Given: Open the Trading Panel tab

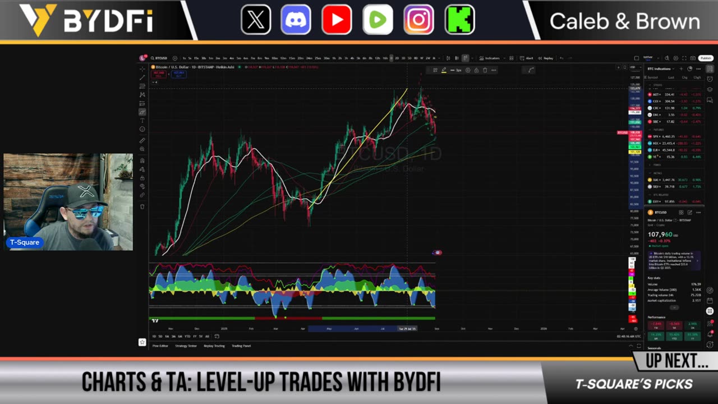Looking at the screenshot, I should pyautogui.click(x=241, y=346).
